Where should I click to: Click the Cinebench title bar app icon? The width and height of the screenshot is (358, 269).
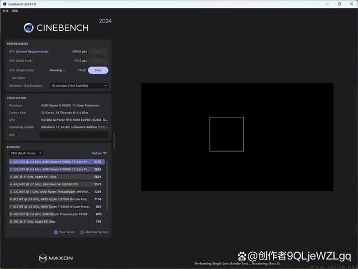tap(4, 4)
